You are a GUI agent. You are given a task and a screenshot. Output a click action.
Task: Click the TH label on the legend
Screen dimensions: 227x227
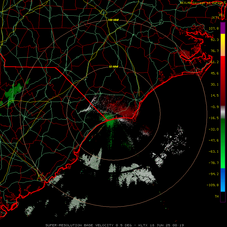pos(217,196)
